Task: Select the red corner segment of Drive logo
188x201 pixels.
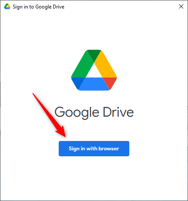Action: [x=111, y=82]
